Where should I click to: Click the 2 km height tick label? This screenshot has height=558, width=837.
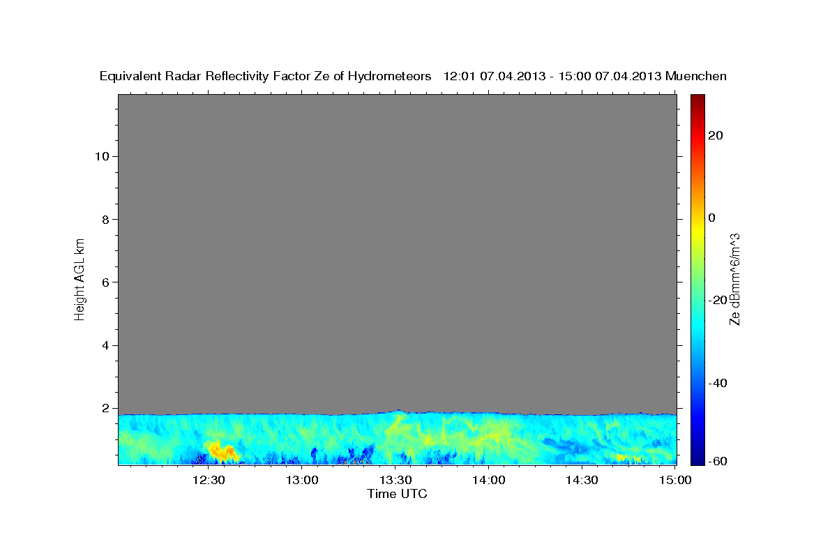105,408
